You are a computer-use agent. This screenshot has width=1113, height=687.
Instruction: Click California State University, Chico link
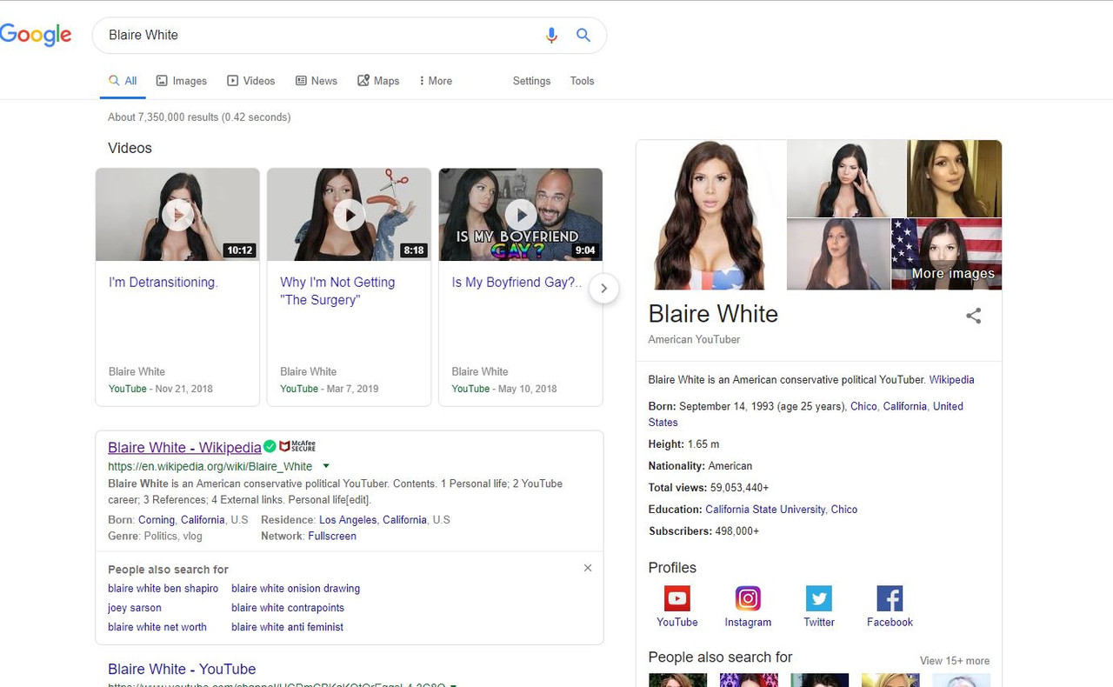(x=781, y=510)
